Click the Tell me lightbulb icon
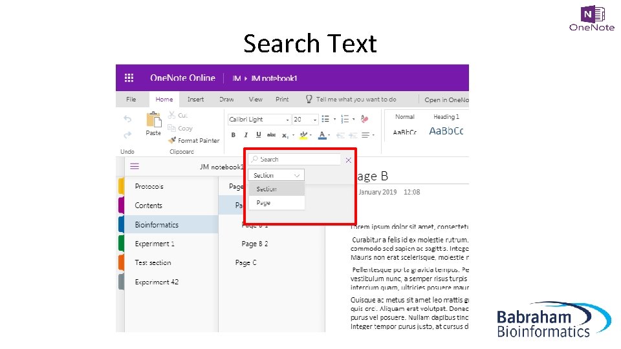Screen dimensions: 621x349 point(309,99)
